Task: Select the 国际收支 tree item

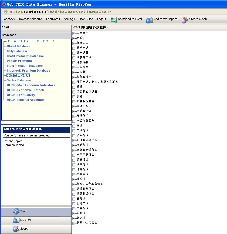Action: pos(82,72)
